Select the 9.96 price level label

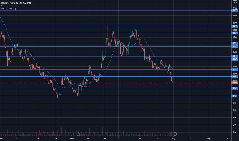(235, 96)
